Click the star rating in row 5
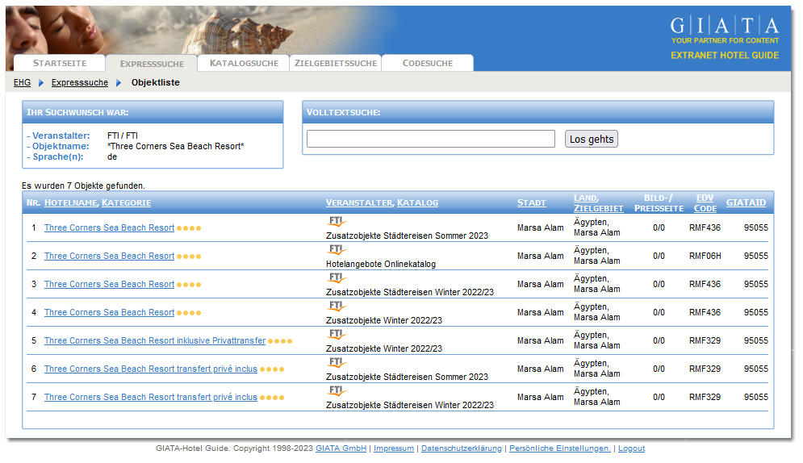The image size is (803, 463). 280,341
